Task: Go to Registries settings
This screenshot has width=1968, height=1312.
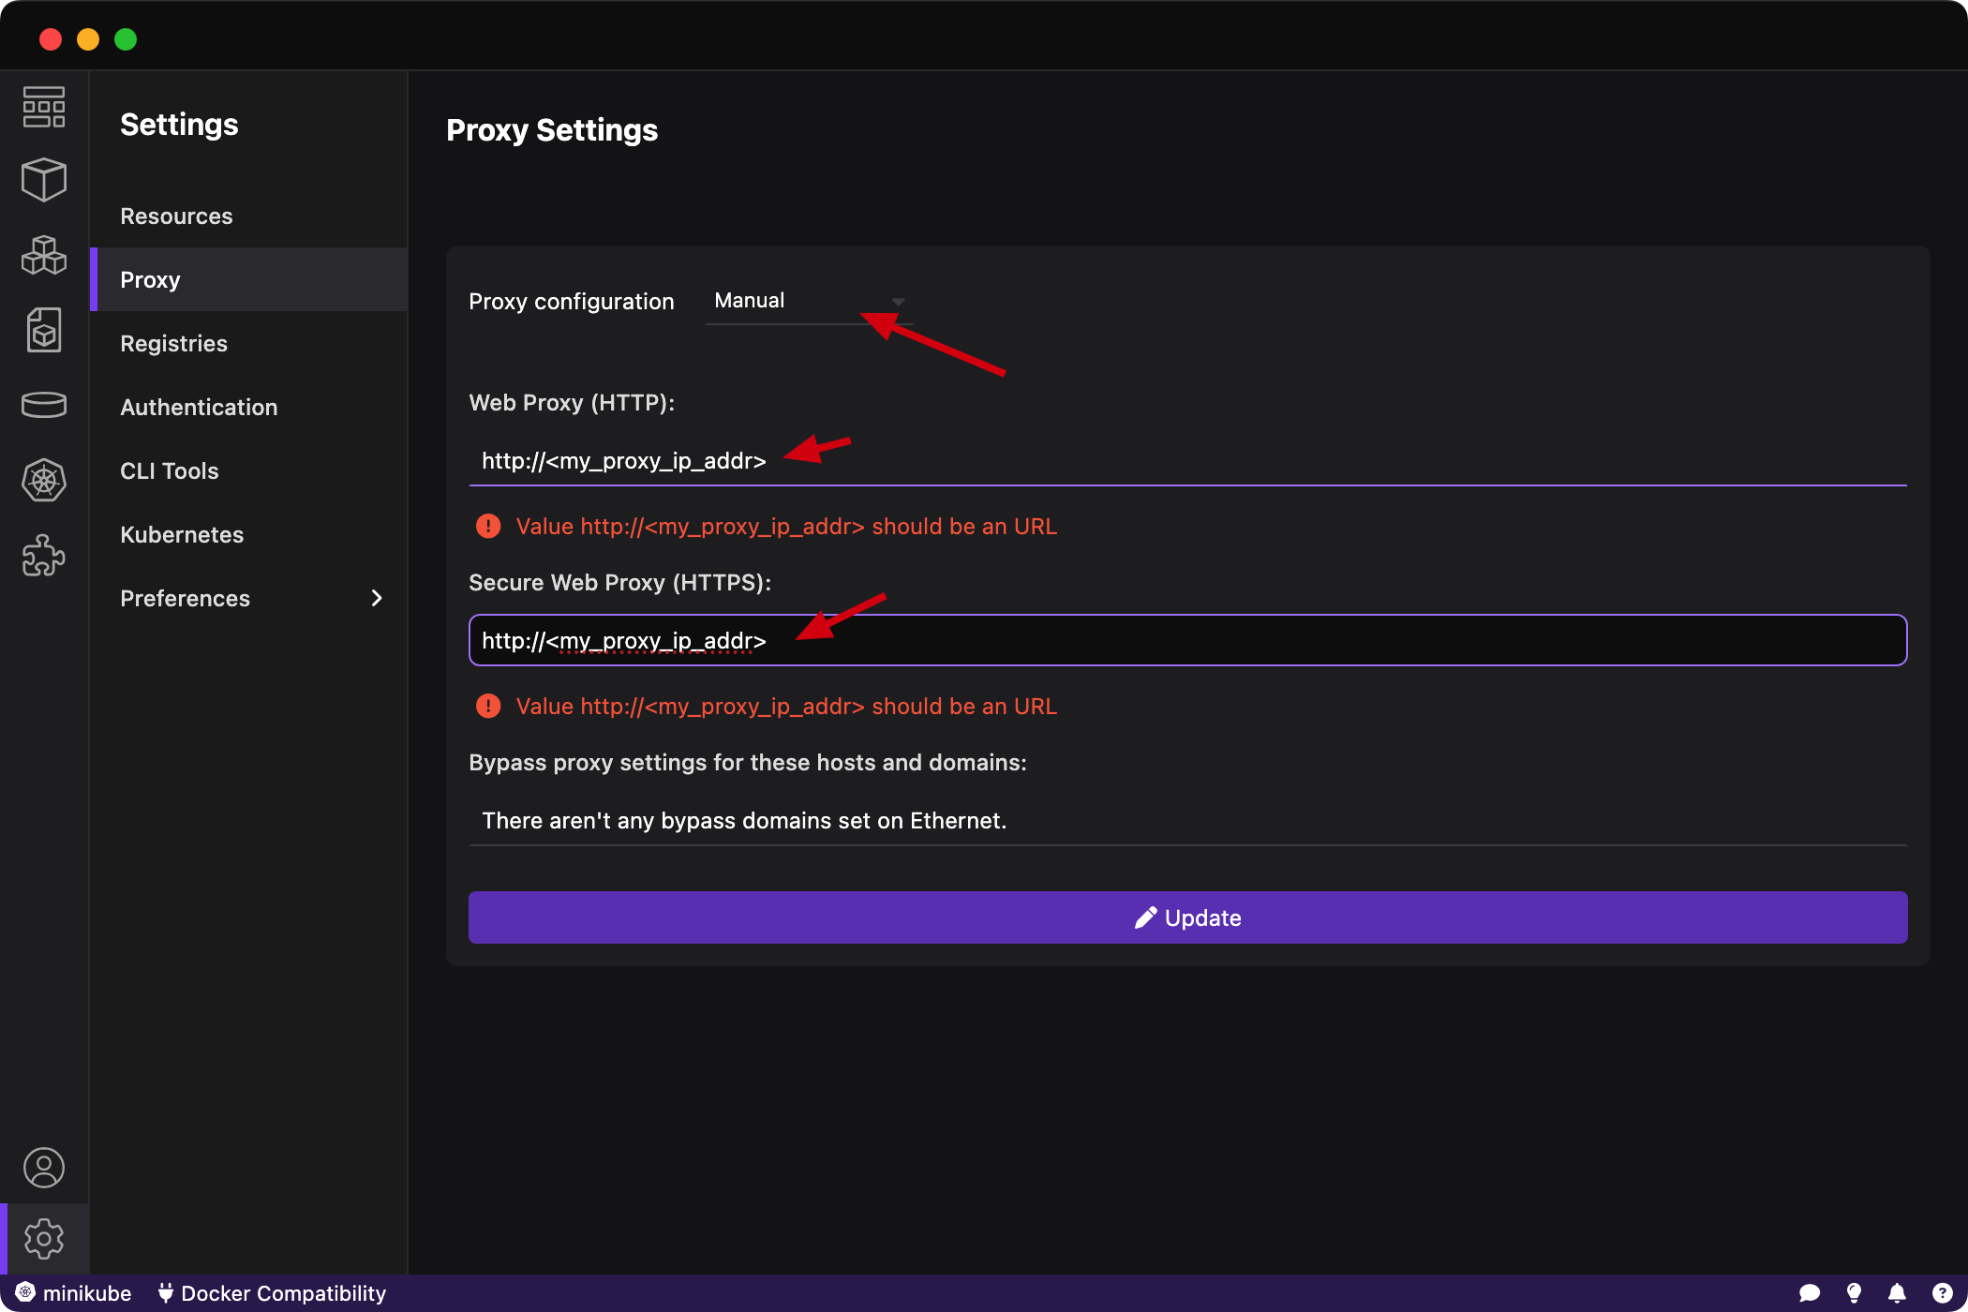Action: pyautogui.click(x=174, y=344)
